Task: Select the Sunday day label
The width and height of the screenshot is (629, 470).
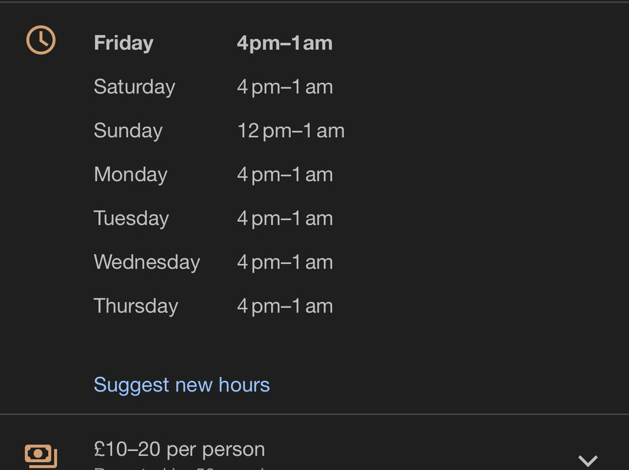Action: 128,131
